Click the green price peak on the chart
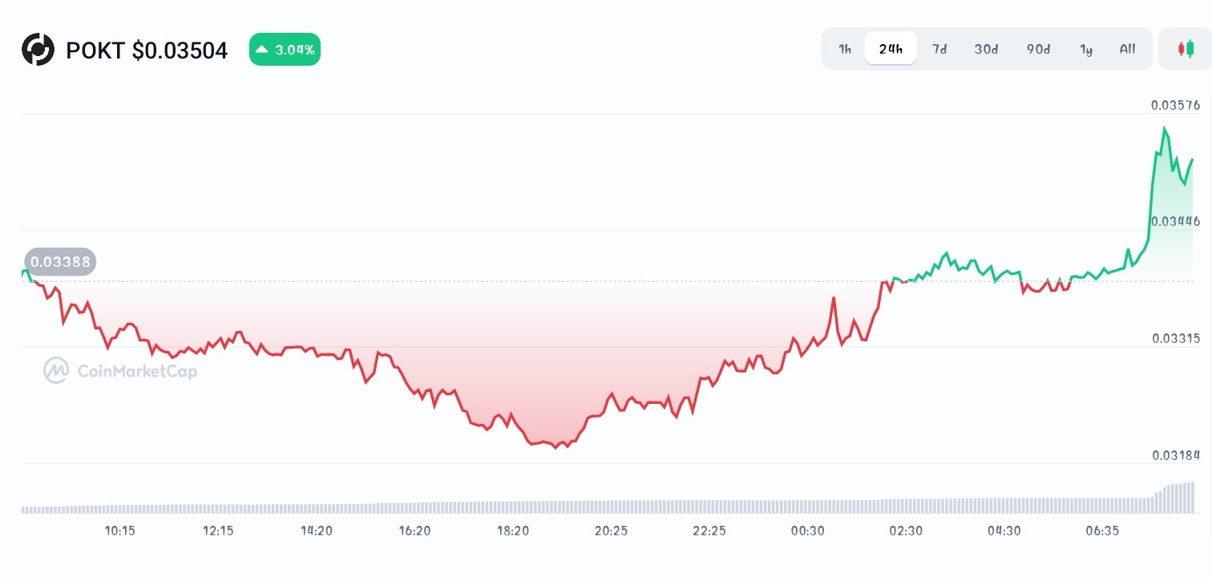The height and width of the screenshot is (577, 1212). [x=1164, y=128]
